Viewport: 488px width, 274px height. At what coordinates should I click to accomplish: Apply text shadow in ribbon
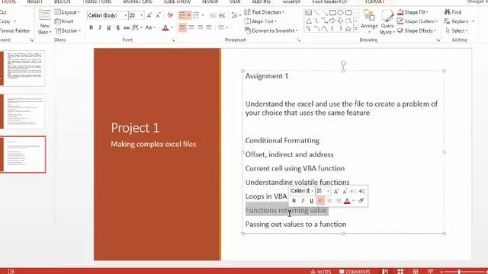(118, 27)
